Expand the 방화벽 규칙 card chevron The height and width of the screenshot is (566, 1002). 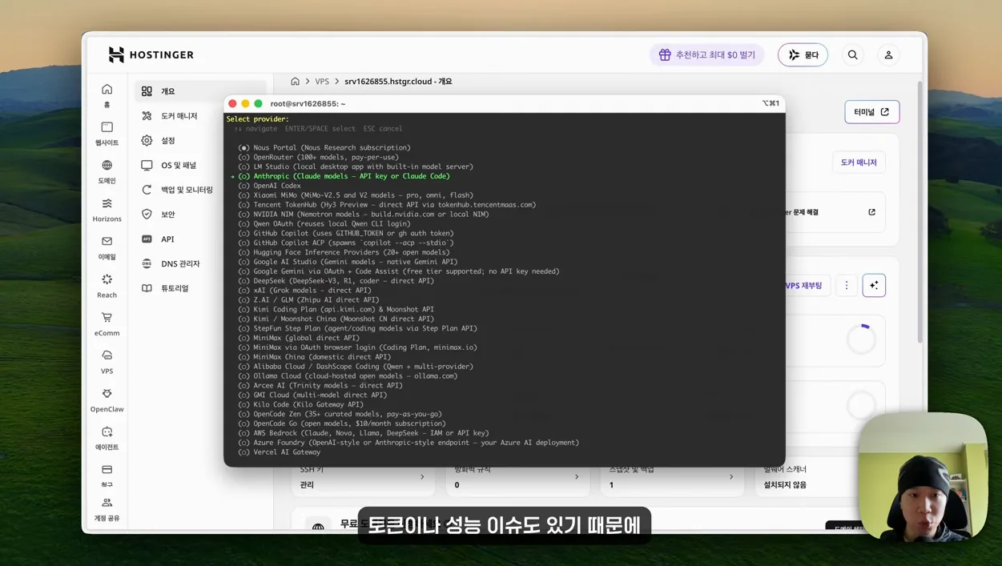(577, 477)
